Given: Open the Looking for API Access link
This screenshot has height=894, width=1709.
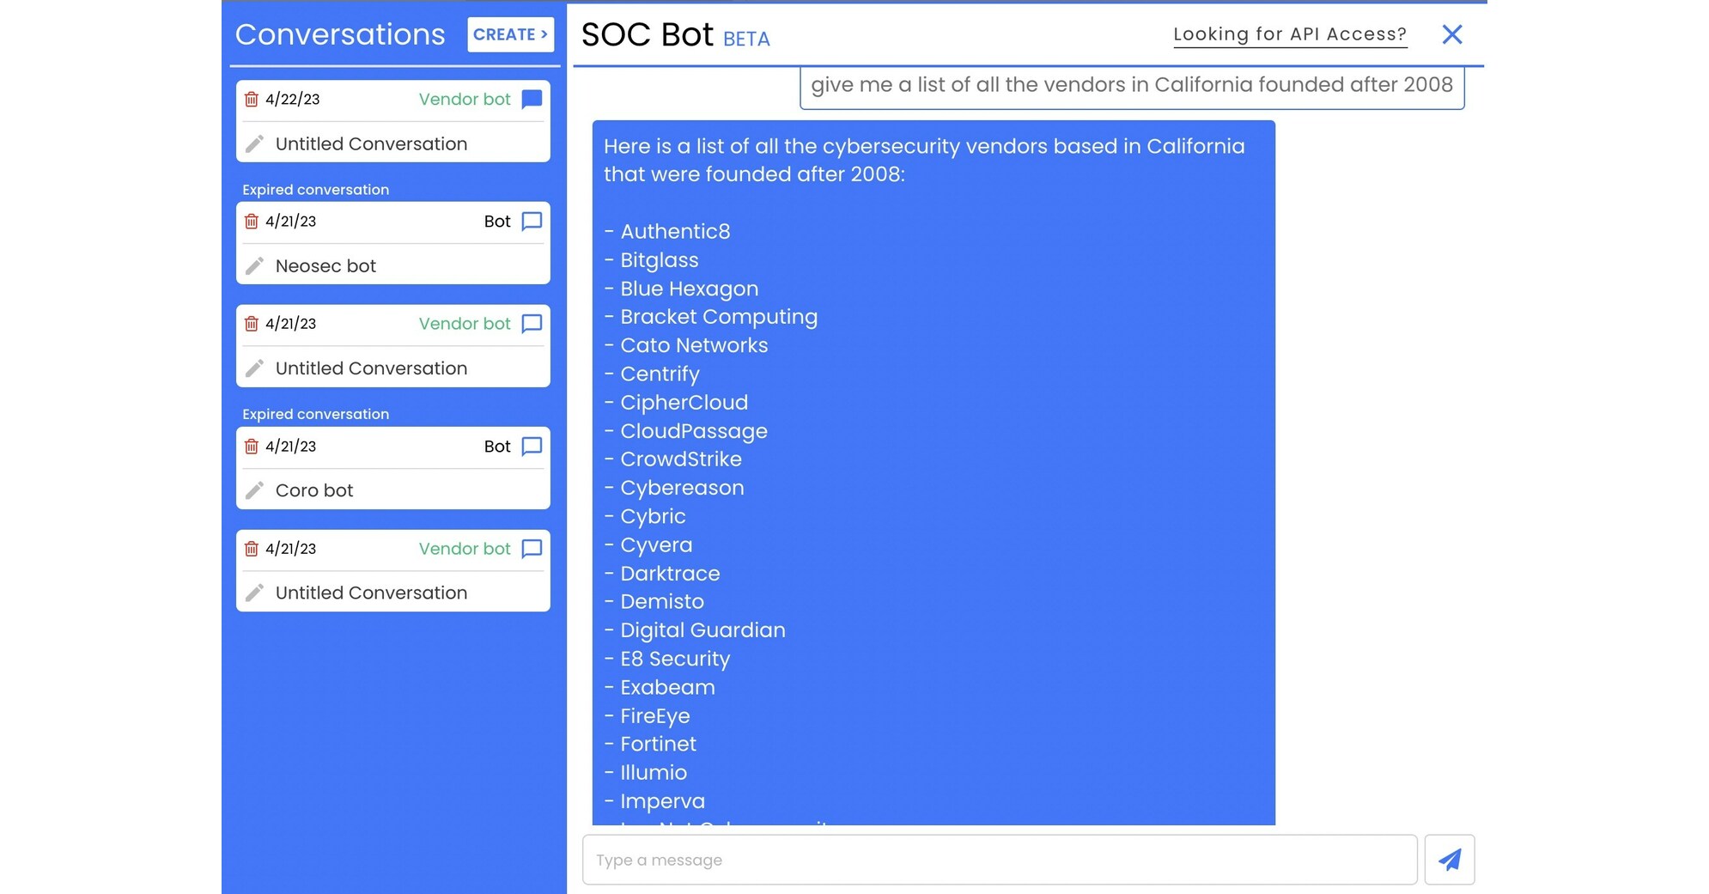Looking at the screenshot, I should coord(1289,33).
